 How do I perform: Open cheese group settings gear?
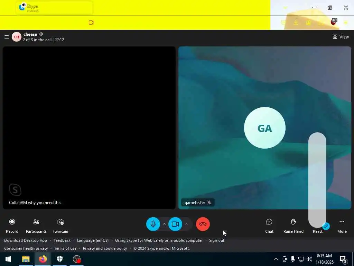click(41, 34)
